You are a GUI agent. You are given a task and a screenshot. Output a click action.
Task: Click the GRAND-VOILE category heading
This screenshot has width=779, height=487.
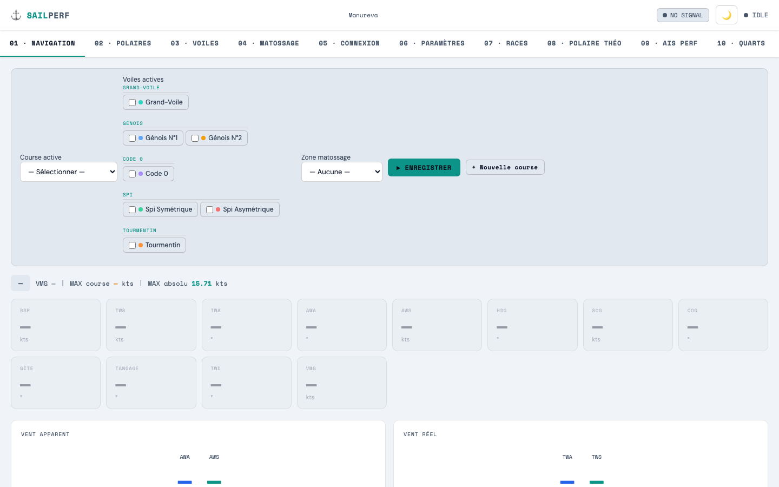(x=141, y=88)
